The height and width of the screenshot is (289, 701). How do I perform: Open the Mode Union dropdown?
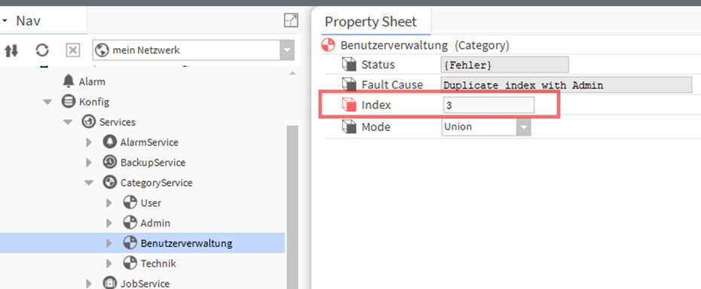click(x=524, y=127)
